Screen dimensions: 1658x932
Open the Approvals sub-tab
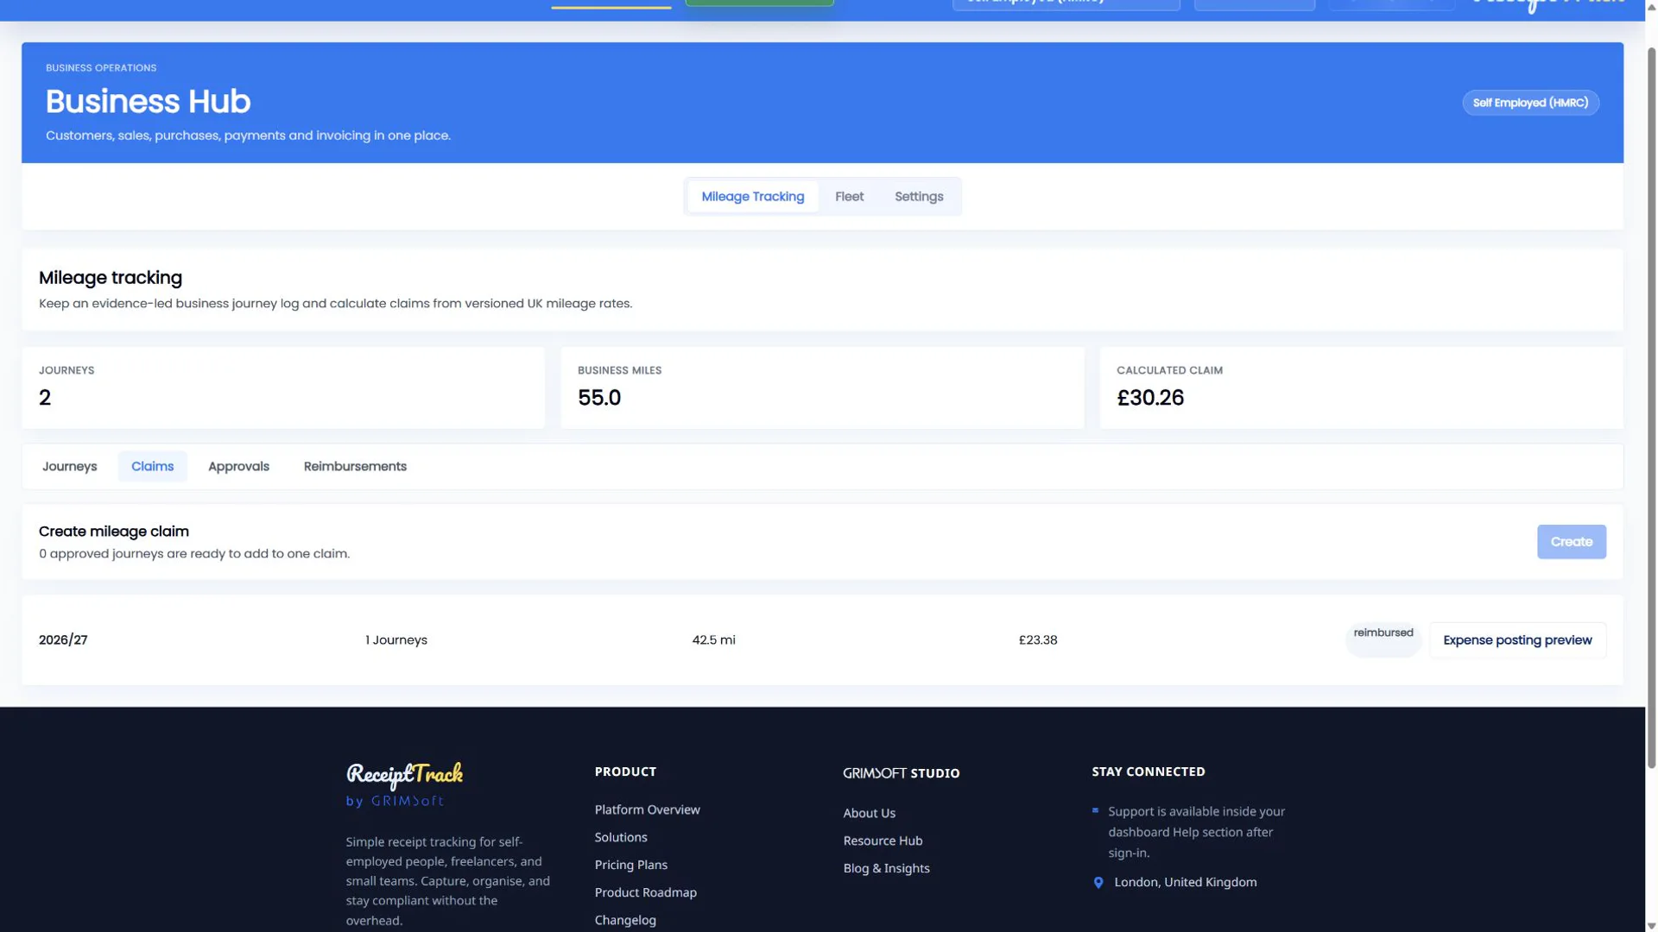[238, 466]
